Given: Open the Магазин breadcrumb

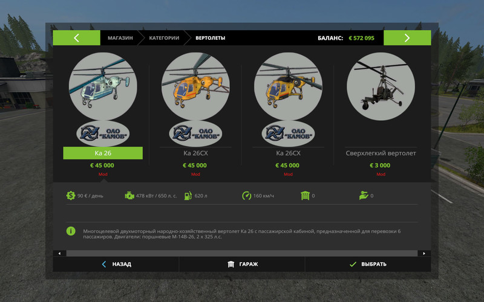Looking at the screenshot, I should tap(120, 38).
